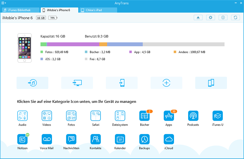Open the Podcasts category
The height and width of the screenshot is (159, 244).
tap(193, 116)
